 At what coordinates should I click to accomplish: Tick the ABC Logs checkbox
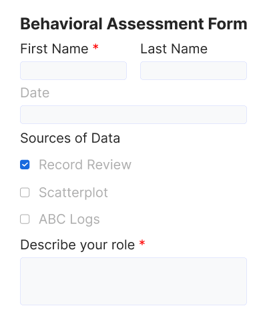[25, 219]
